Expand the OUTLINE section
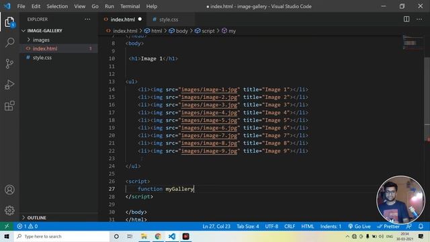 36,218
